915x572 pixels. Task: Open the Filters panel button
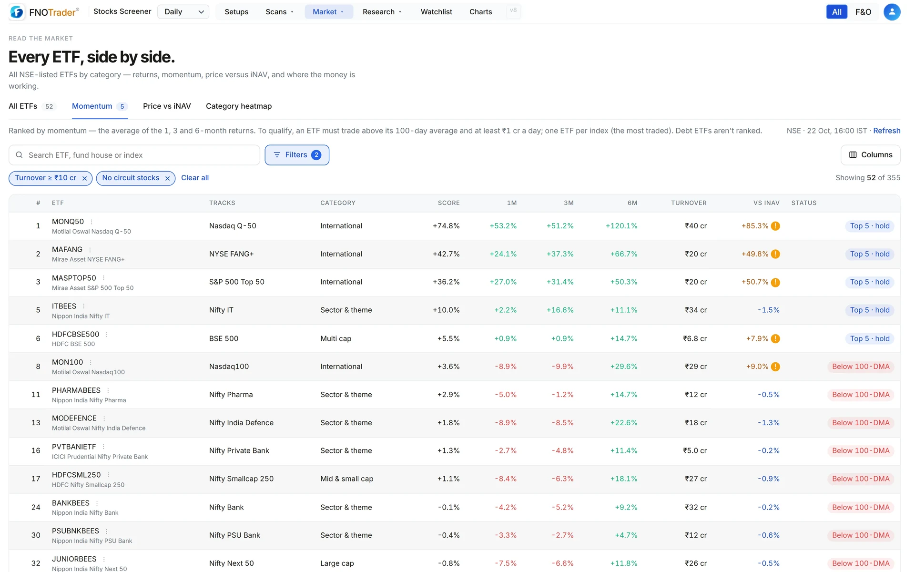[297, 155]
